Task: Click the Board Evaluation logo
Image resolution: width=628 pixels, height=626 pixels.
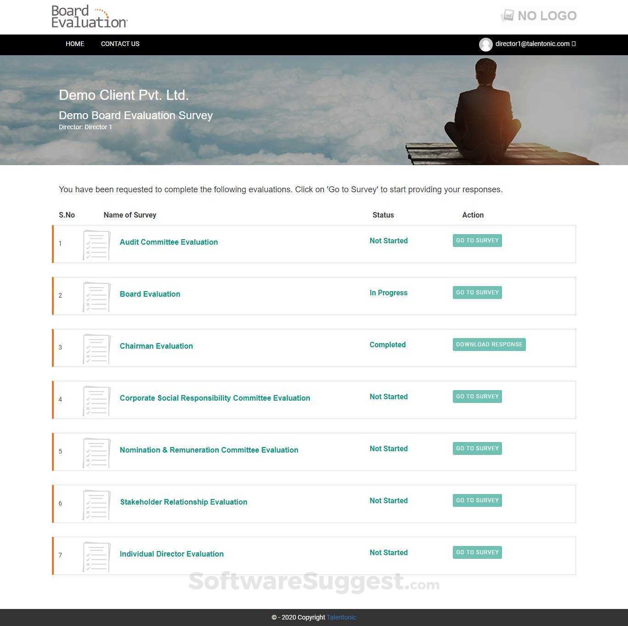Action: 89,17
